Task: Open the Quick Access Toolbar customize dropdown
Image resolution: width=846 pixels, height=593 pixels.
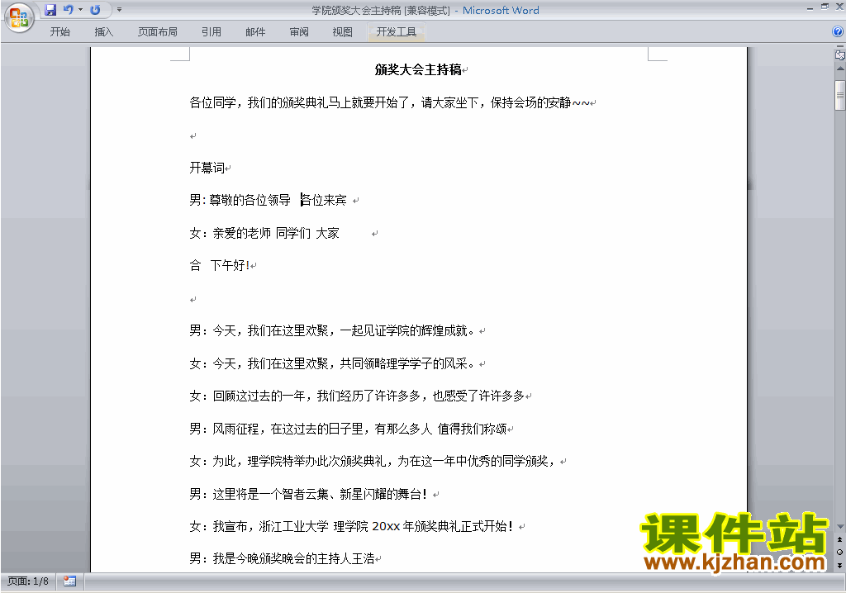Action: 119,10
